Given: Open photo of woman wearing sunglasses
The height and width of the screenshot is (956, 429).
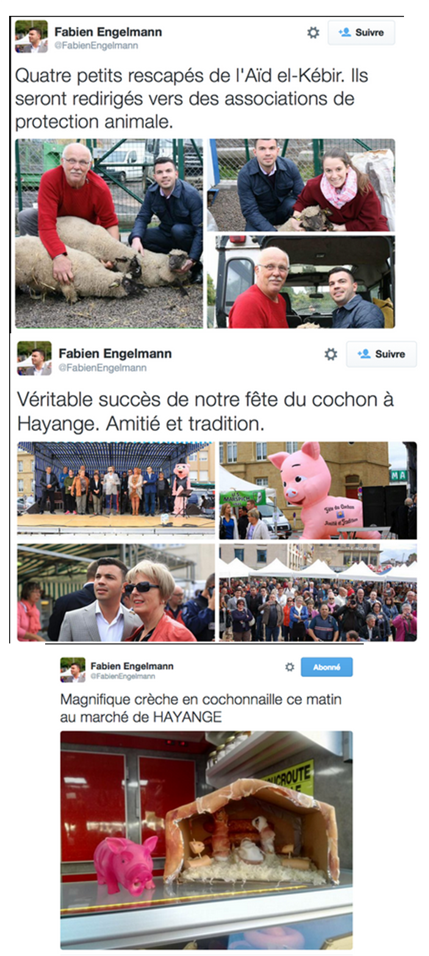Looking at the screenshot, I should coord(116,592).
